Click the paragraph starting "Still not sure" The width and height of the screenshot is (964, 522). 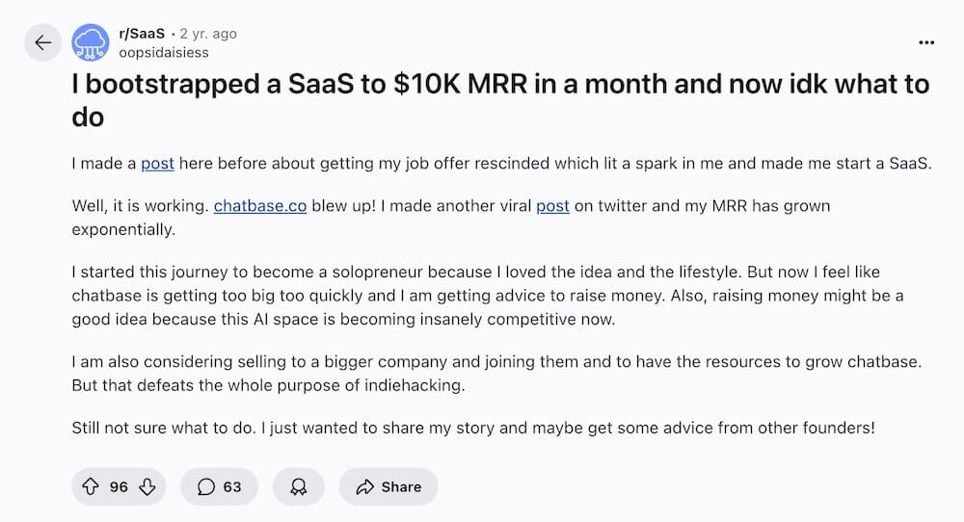tap(472, 428)
